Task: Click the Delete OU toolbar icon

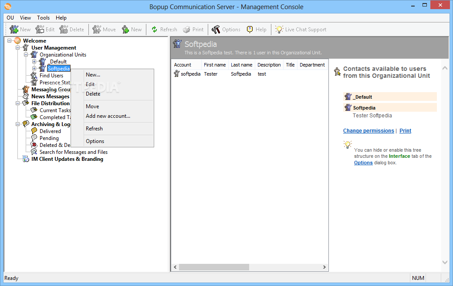Action: click(64, 30)
